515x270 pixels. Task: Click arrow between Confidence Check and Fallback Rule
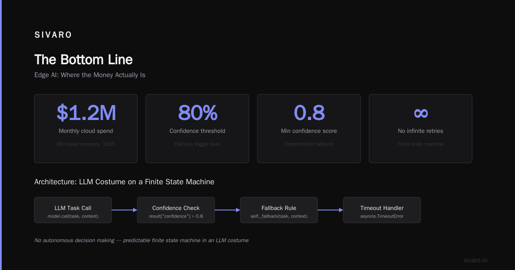click(x=227, y=210)
